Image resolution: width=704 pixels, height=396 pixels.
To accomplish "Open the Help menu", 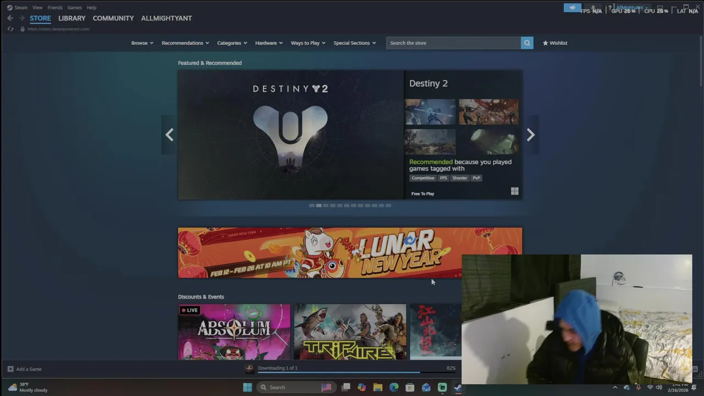I will [91, 8].
